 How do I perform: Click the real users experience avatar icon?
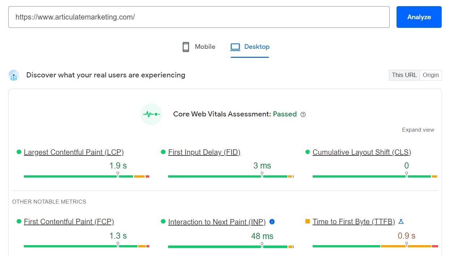point(14,75)
